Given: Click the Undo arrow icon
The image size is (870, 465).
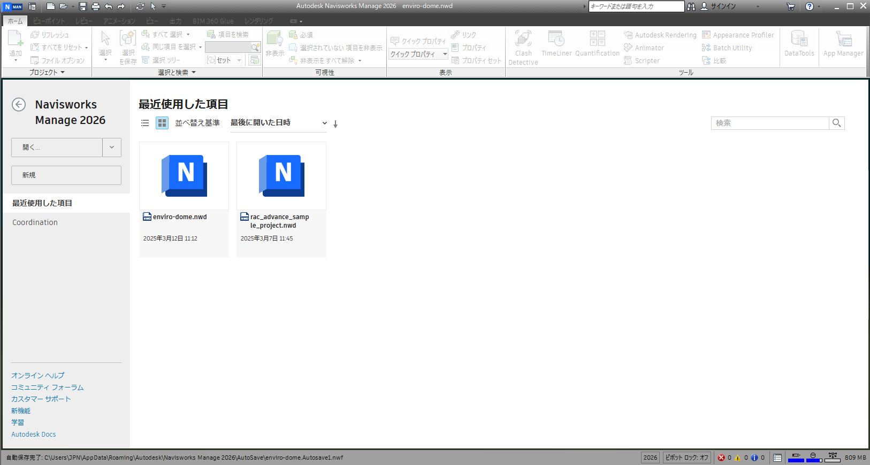Looking at the screenshot, I should (x=109, y=6).
